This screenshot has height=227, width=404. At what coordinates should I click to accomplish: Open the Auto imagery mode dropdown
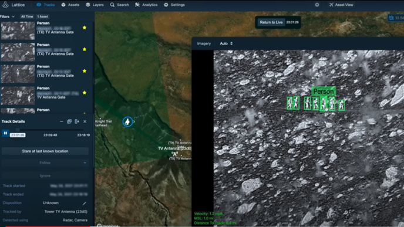point(226,43)
